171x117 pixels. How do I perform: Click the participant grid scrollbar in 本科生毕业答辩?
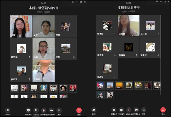[160, 55]
